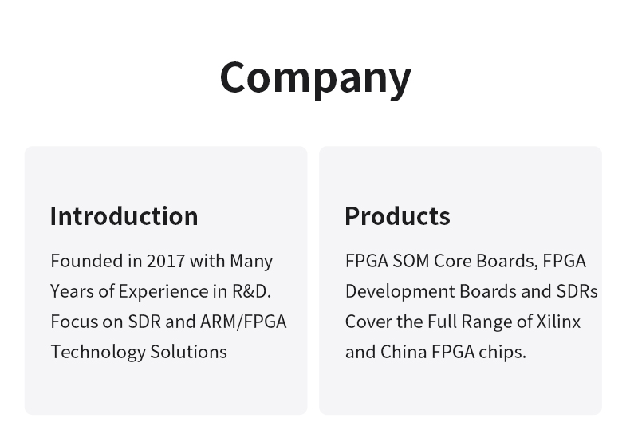Click the 'Technology Solutions' text
Screen dimensions: 630x438
(x=139, y=352)
